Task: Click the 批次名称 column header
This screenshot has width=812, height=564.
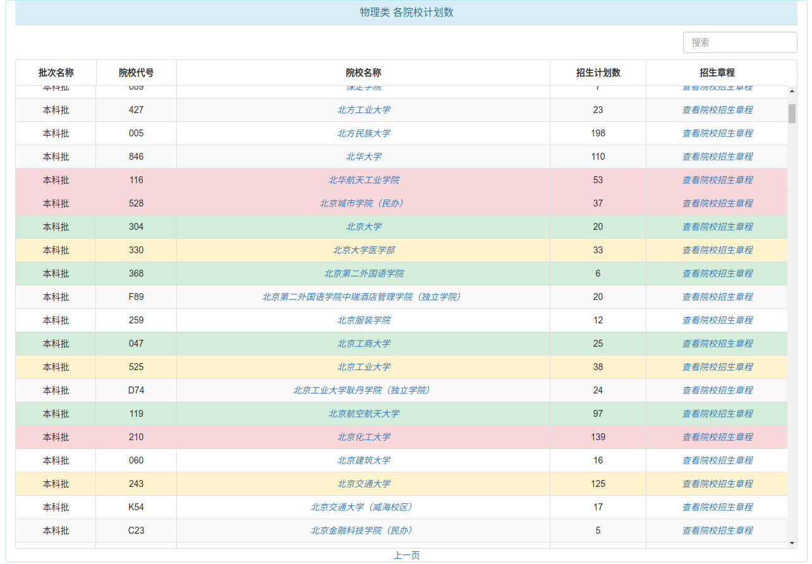Action: tap(56, 73)
